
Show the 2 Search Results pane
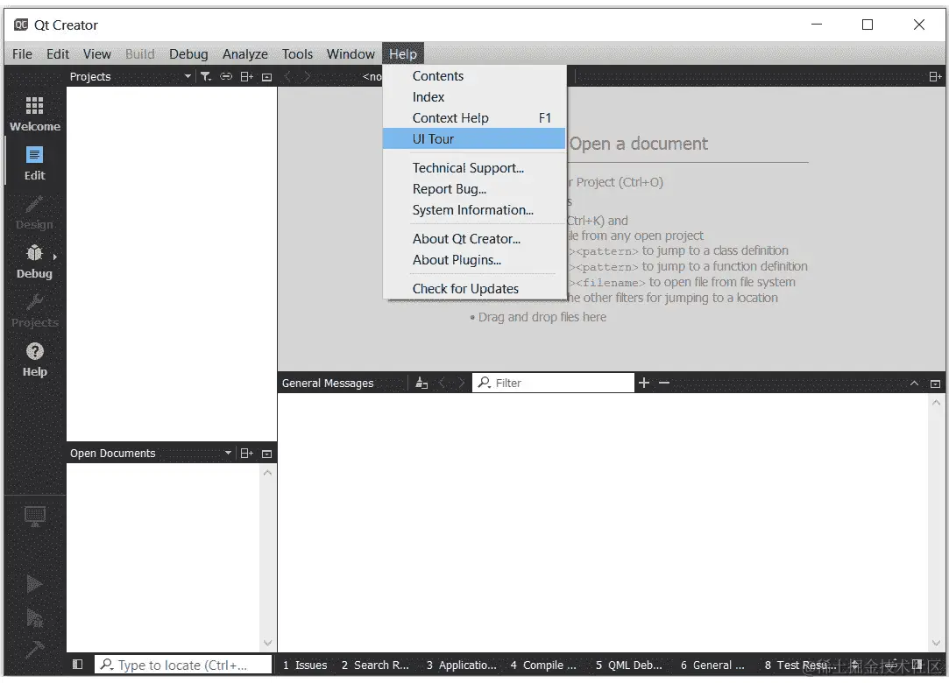(375, 665)
